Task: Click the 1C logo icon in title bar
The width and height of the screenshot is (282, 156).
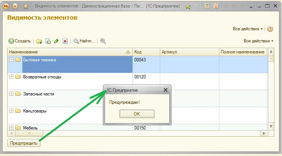Action: [6, 6]
